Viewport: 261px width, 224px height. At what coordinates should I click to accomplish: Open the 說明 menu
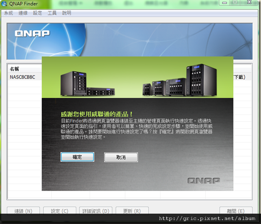pos(66,13)
